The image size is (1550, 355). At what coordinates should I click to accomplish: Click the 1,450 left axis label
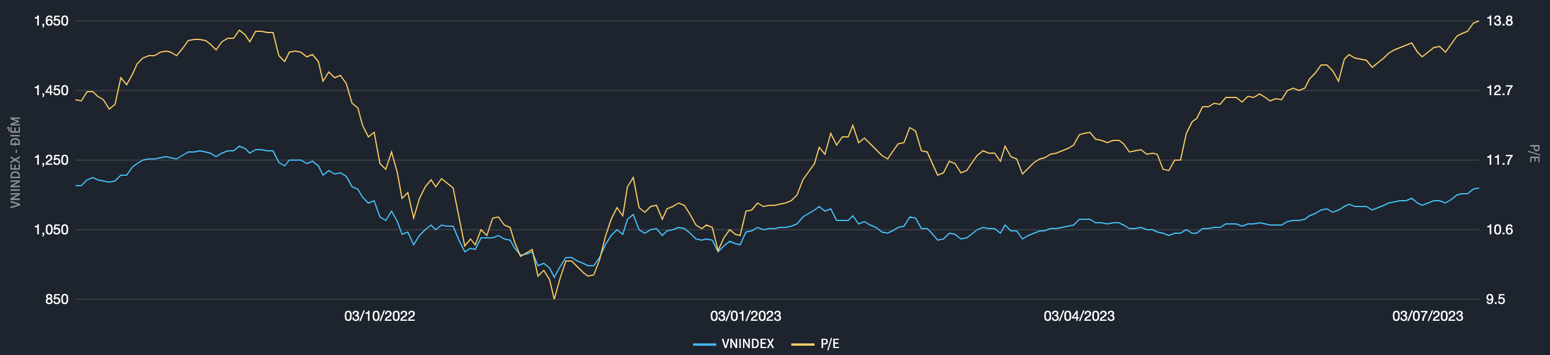tap(51, 90)
